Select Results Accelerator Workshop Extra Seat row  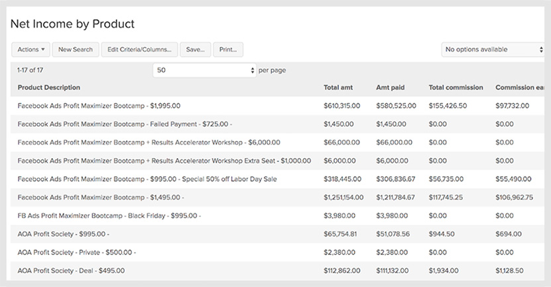[278, 161]
